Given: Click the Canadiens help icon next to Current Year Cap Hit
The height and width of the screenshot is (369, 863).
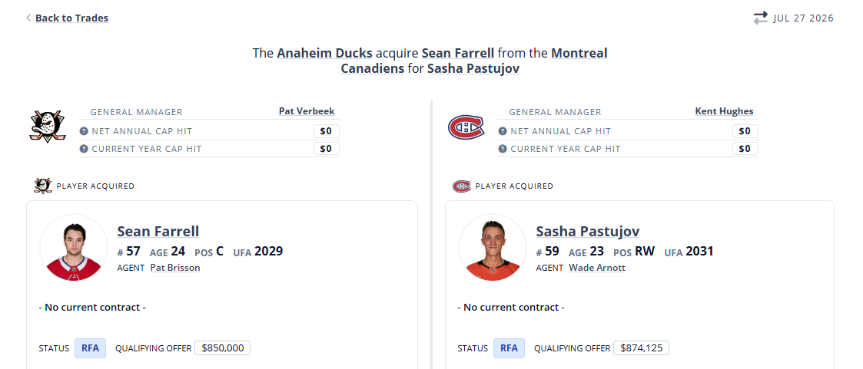Looking at the screenshot, I should pos(503,149).
